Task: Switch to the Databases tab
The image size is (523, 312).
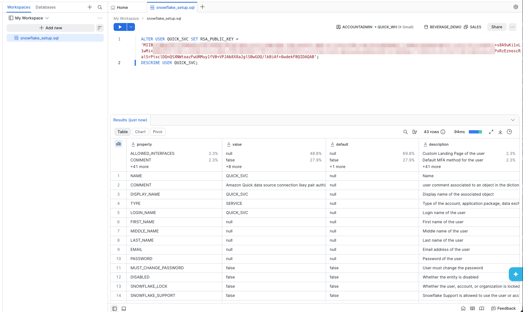Action: click(46, 7)
